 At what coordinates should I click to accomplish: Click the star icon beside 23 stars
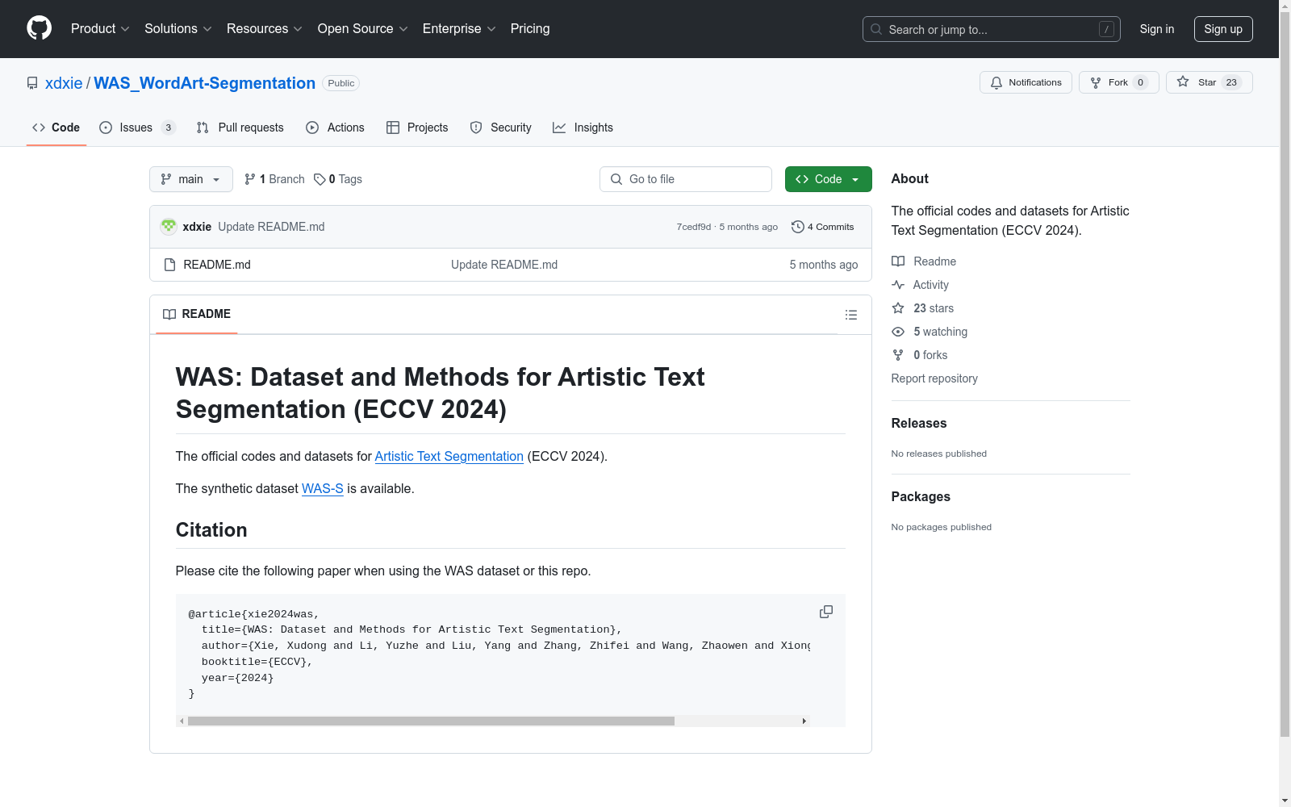(x=898, y=308)
